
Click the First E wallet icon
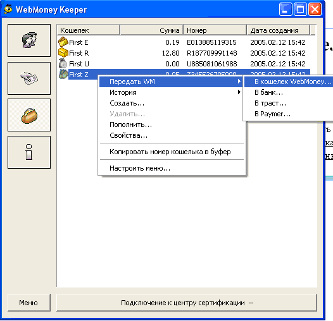pyautogui.click(x=63, y=42)
